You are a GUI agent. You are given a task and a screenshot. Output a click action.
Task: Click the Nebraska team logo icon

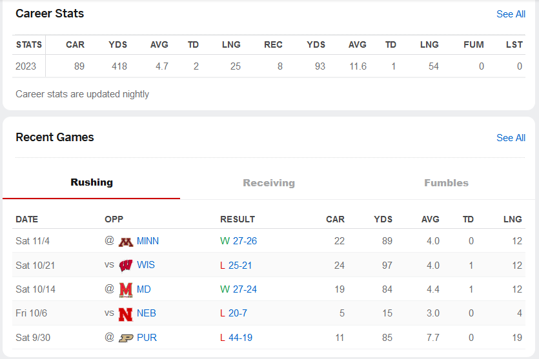pyautogui.click(x=126, y=314)
